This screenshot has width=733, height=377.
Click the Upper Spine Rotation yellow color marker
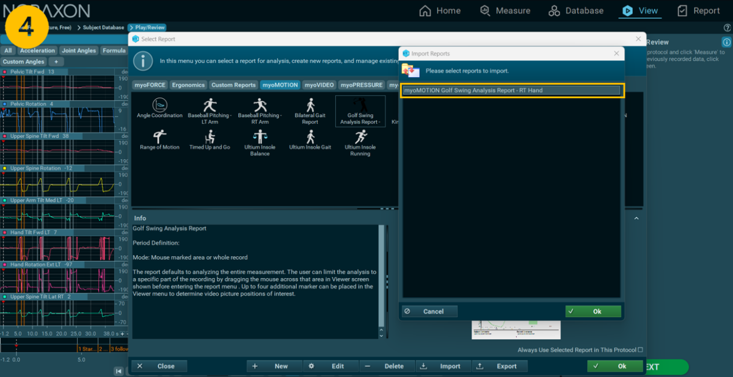(4, 168)
